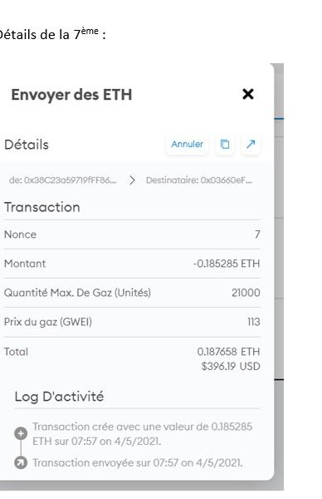Click the $396.19 USD total
Viewport: 322px width, 499px height.
click(x=231, y=367)
